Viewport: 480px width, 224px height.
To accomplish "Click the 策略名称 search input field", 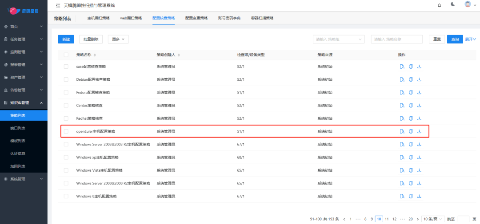I will tap(397, 39).
